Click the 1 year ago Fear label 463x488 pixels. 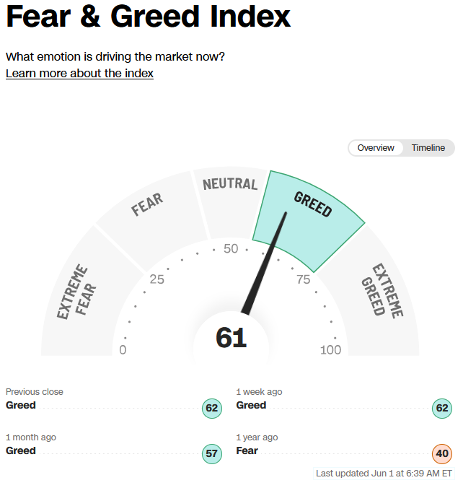tap(247, 450)
